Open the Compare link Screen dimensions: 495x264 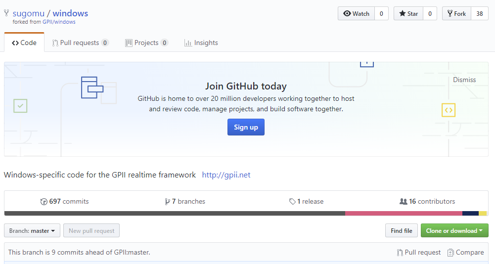point(466,252)
